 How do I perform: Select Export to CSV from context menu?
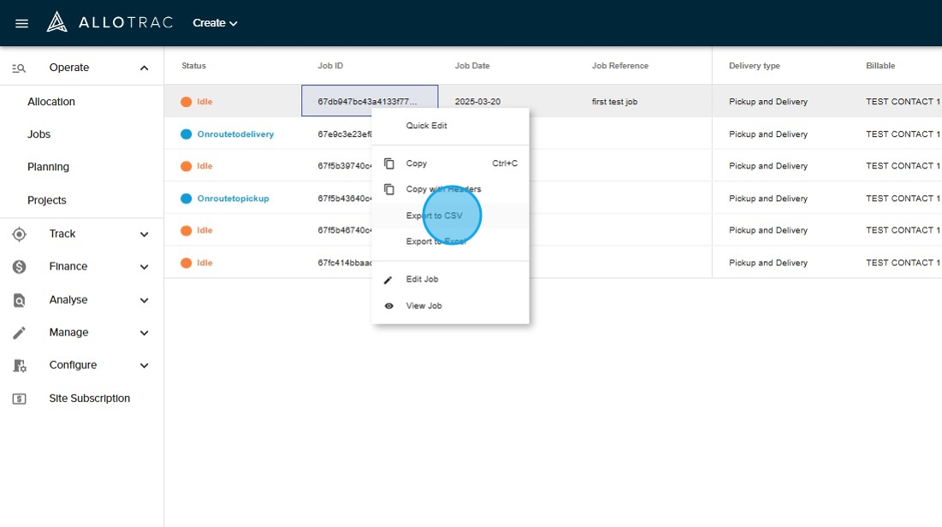(x=434, y=216)
